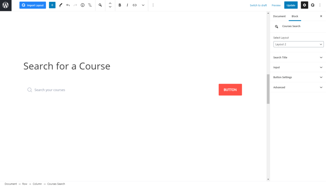Expand the Advanced panel
This screenshot has width=326, height=186.
[x=298, y=87]
